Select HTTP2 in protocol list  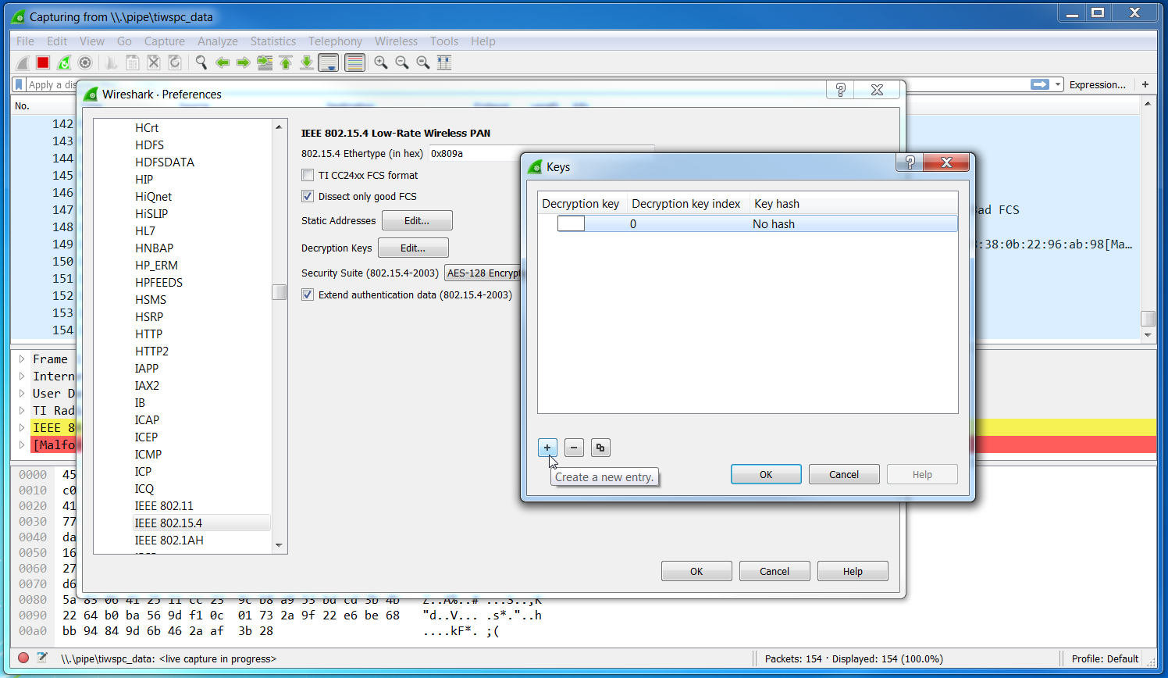[x=151, y=351]
